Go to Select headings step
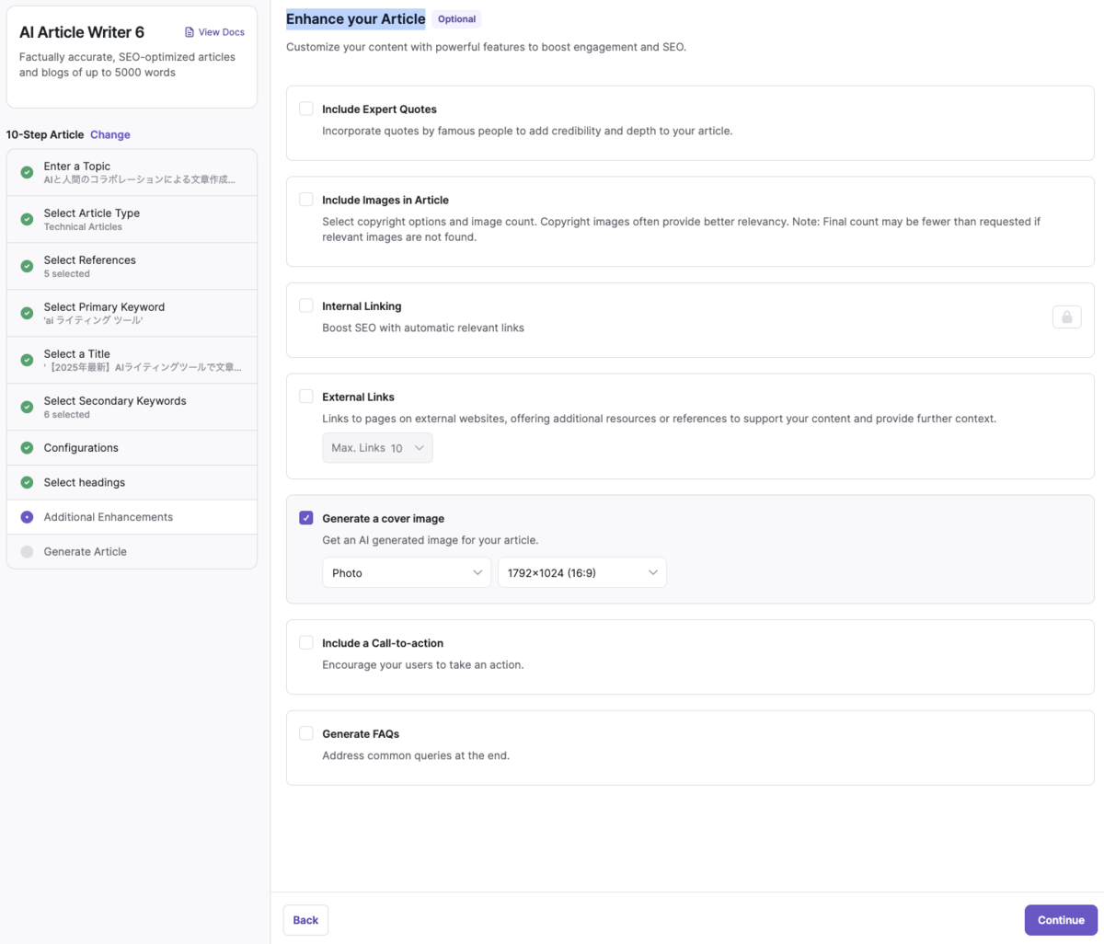Screen dimensions: 1104x944 tap(132, 482)
